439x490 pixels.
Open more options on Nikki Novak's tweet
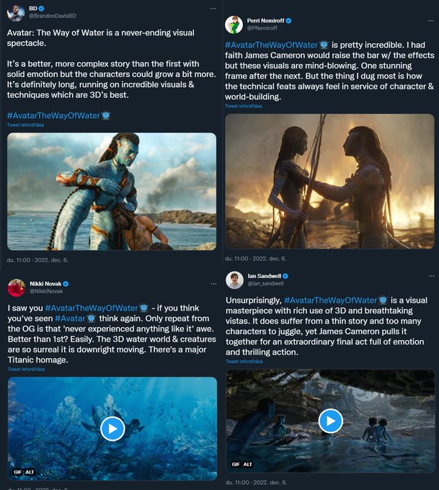coord(213,284)
